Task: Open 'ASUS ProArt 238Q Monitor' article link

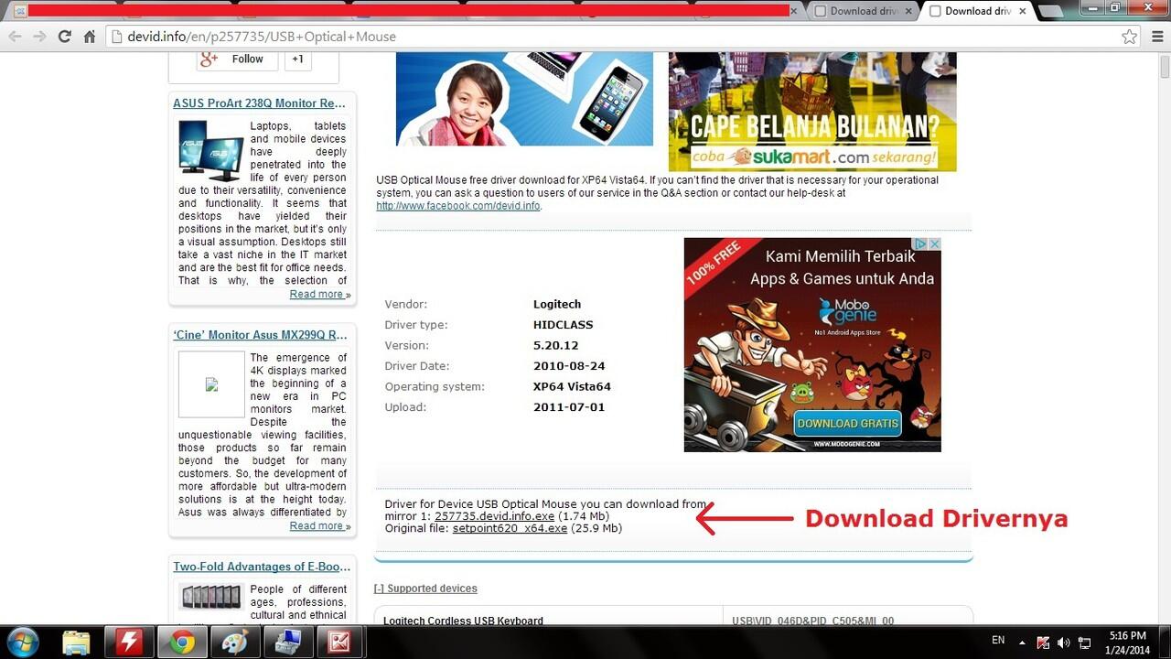Action: click(x=259, y=103)
